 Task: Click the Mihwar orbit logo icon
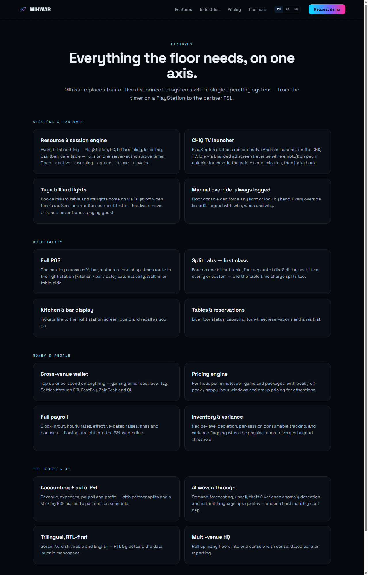click(x=23, y=9)
